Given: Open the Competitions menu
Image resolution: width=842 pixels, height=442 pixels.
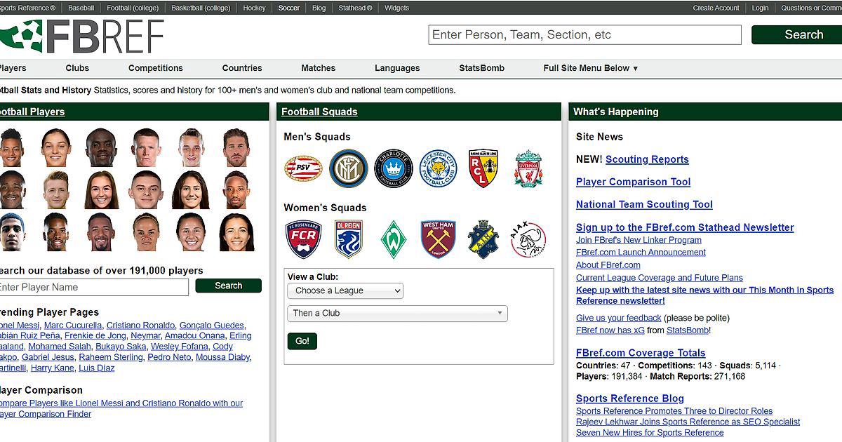Looking at the screenshot, I should pos(156,68).
